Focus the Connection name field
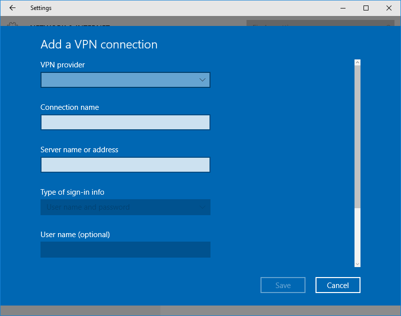 [125, 122]
